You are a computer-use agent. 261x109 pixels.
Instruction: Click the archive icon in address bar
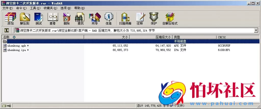pos(17,30)
